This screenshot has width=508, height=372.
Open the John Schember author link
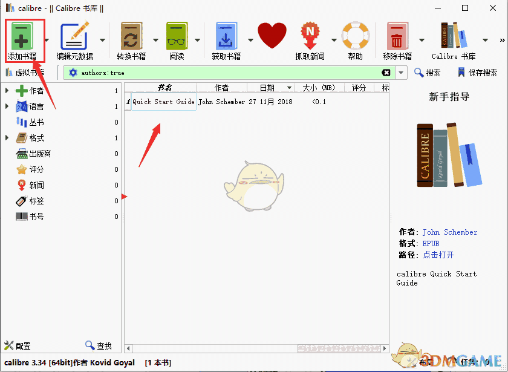tap(450, 232)
